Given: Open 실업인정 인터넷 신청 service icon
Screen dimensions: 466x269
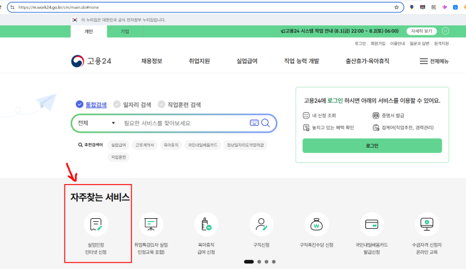Looking at the screenshot, I should pyautogui.click(x=96, y=224).
